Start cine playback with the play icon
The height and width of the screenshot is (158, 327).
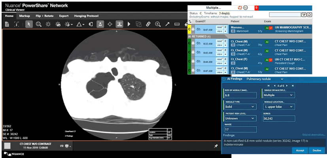pyautogui.click(x=129, y=24)
